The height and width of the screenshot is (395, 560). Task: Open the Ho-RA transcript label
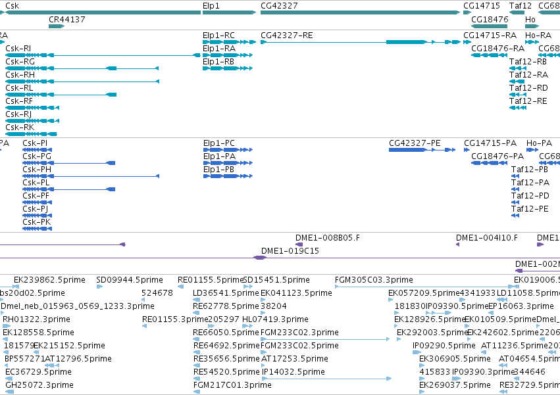click(538, 35)
